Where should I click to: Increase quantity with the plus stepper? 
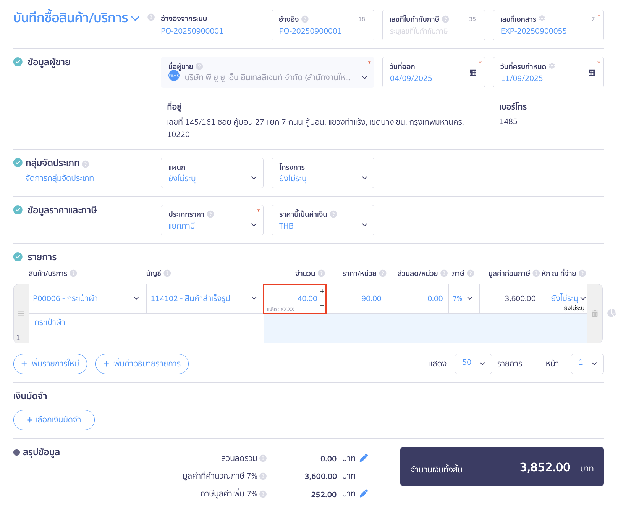click(x=322, y=291)
